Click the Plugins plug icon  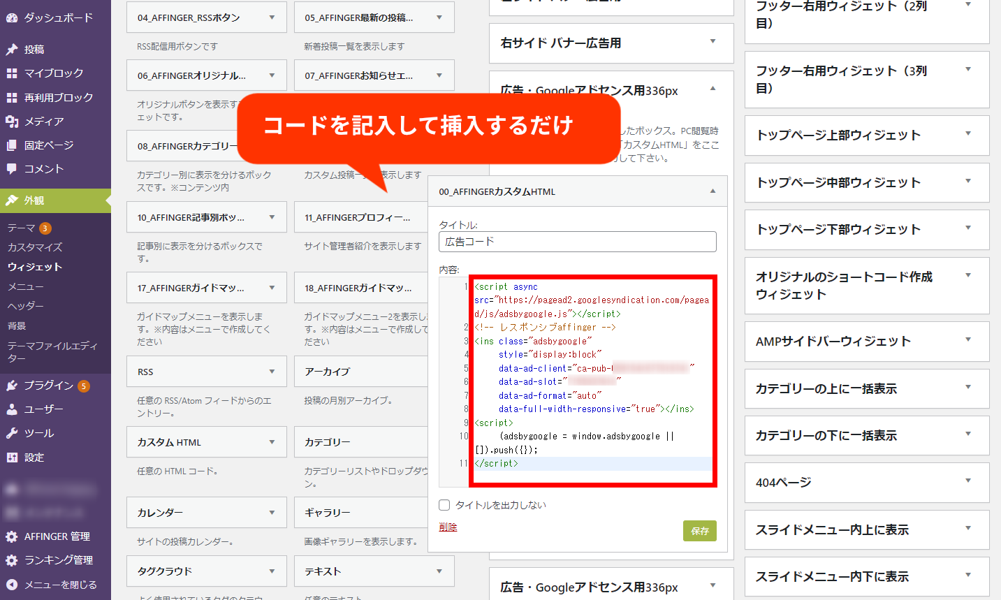click(x=12, y=386)
